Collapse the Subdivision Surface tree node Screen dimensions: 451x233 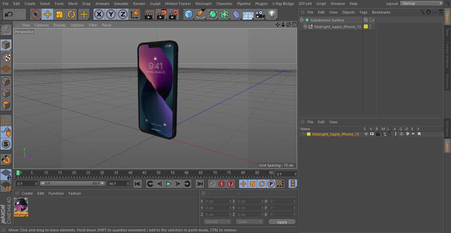coord(301,20)
